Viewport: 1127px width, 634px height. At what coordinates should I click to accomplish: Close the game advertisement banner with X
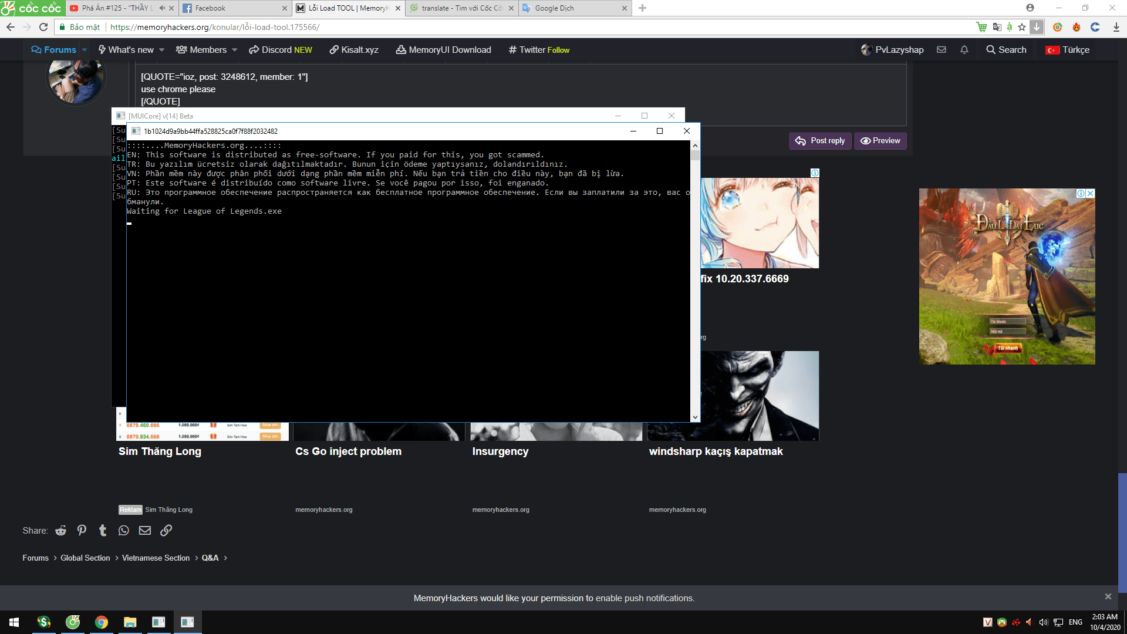point(1091,193)
